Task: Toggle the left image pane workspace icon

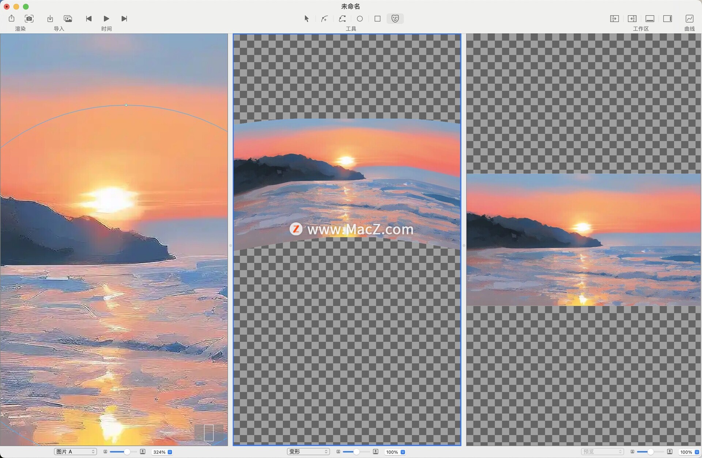Action: [615, 18]
